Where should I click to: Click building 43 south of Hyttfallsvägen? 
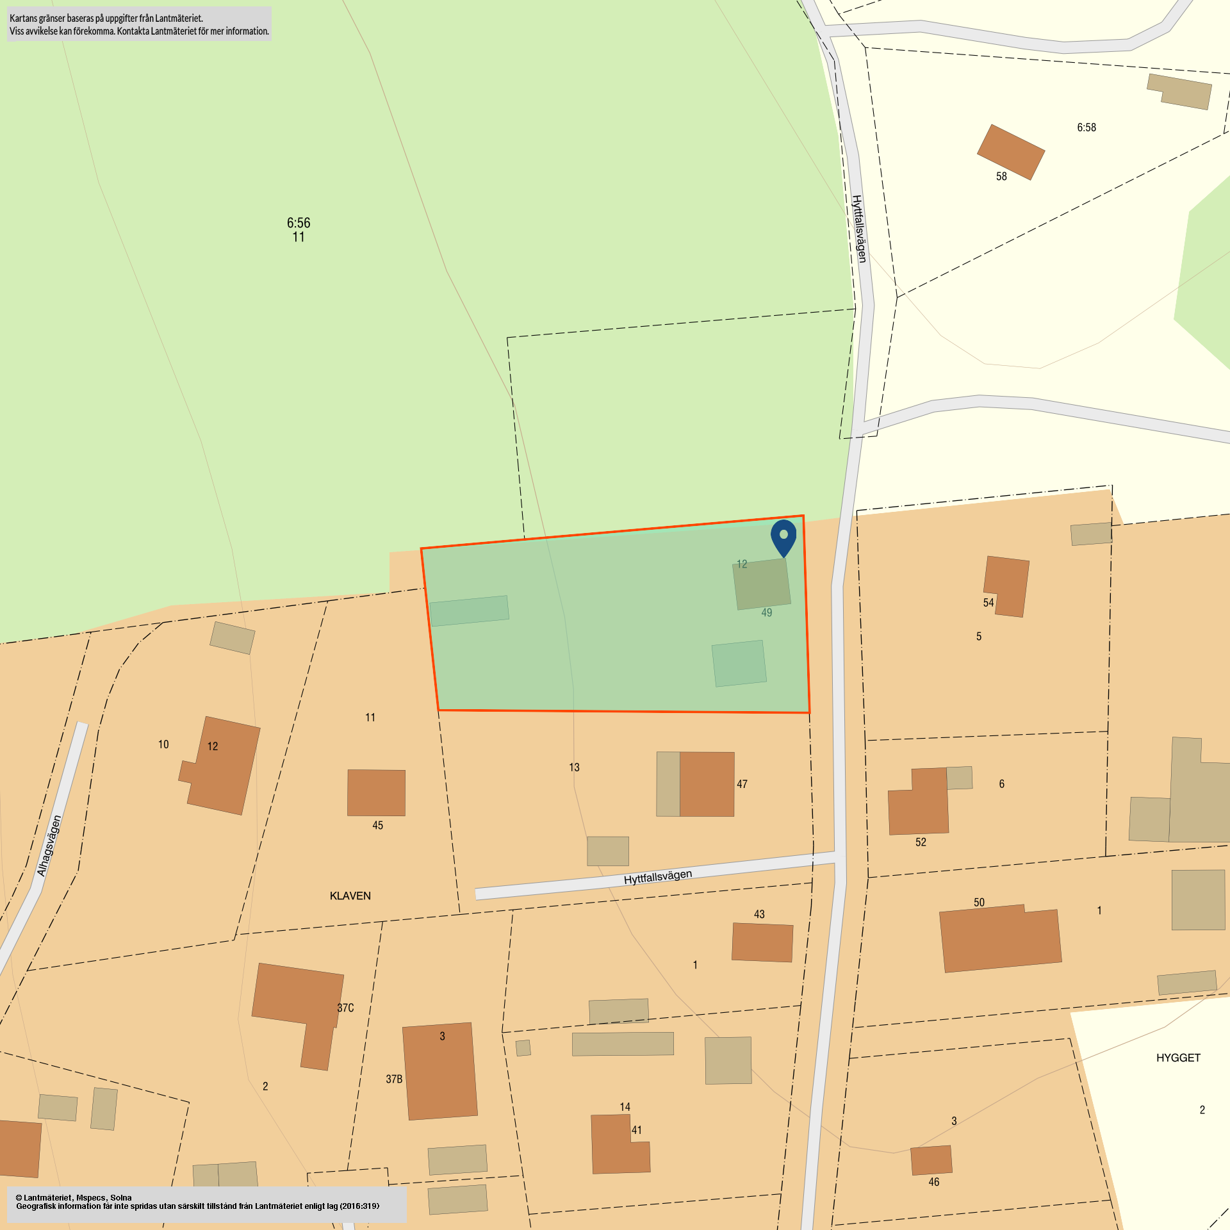coord(762,942)
